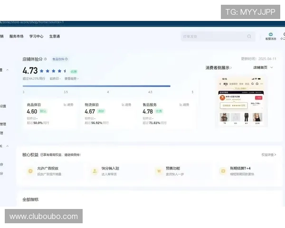Click fourth product thumbnail in phone preview
The height and width of the screenshot is (228, 285).
257,117
